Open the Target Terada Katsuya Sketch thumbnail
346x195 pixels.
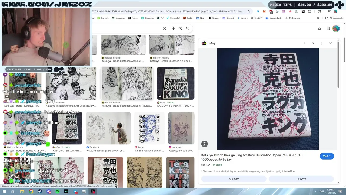click(149, 128)
